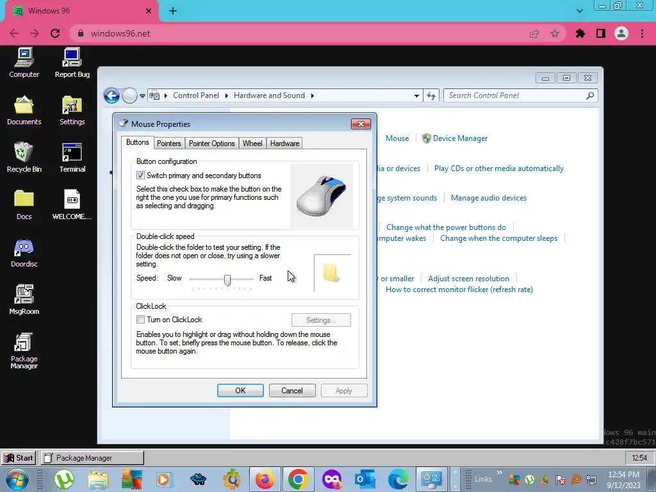Open Firefox from the taskbar
The height and width of the screenshot is (492, 656).
(x=265, y=479)
